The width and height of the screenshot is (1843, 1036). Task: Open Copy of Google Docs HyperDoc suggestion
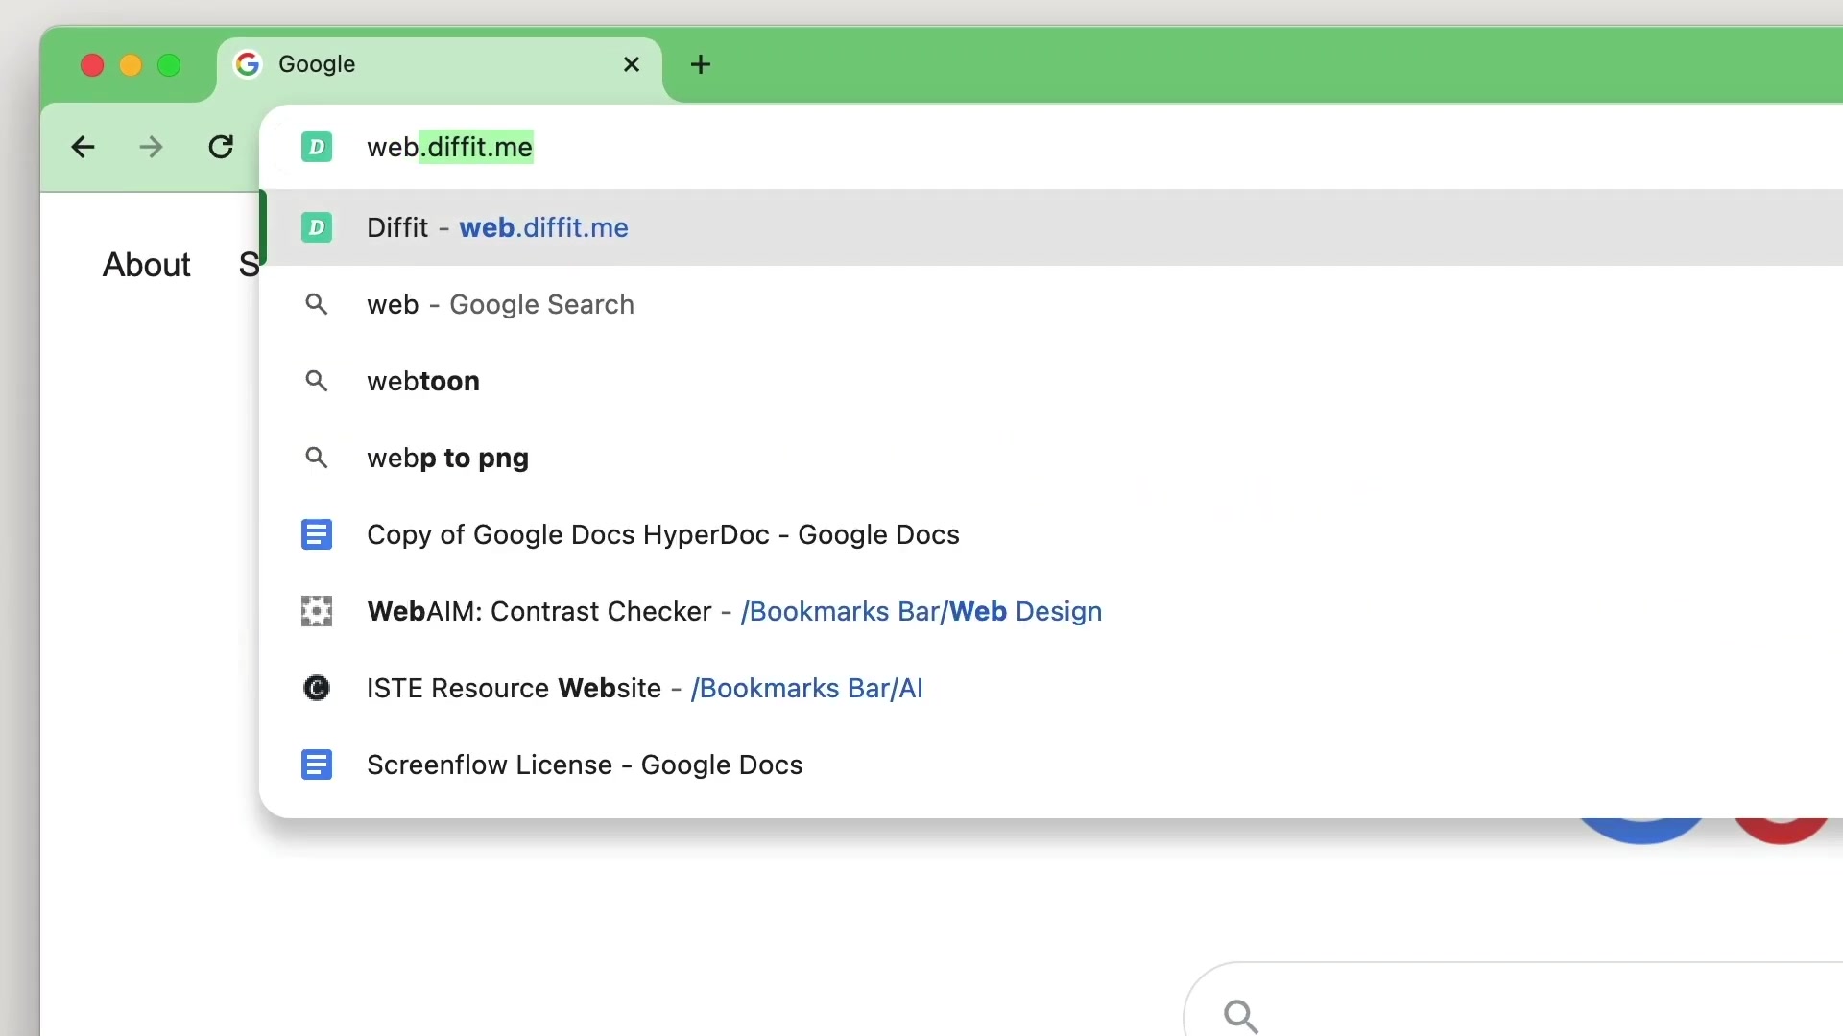(x=1051, y=534)
